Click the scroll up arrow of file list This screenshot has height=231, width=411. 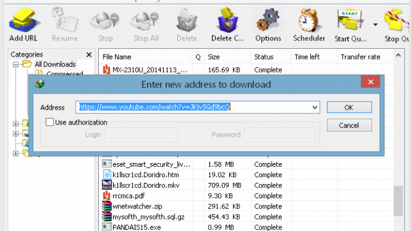point(398,55)
